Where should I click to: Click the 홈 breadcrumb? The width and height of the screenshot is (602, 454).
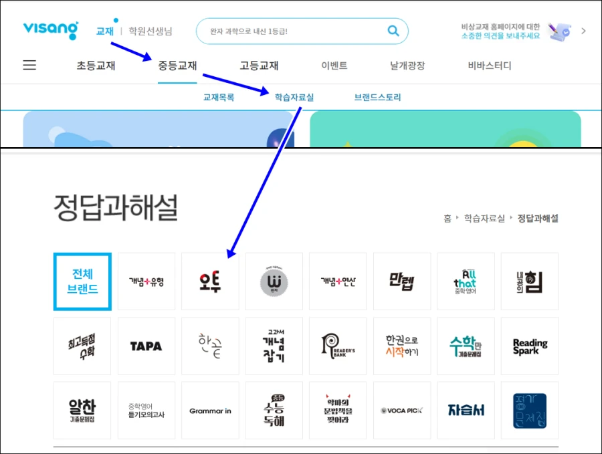tap(447, 219)
